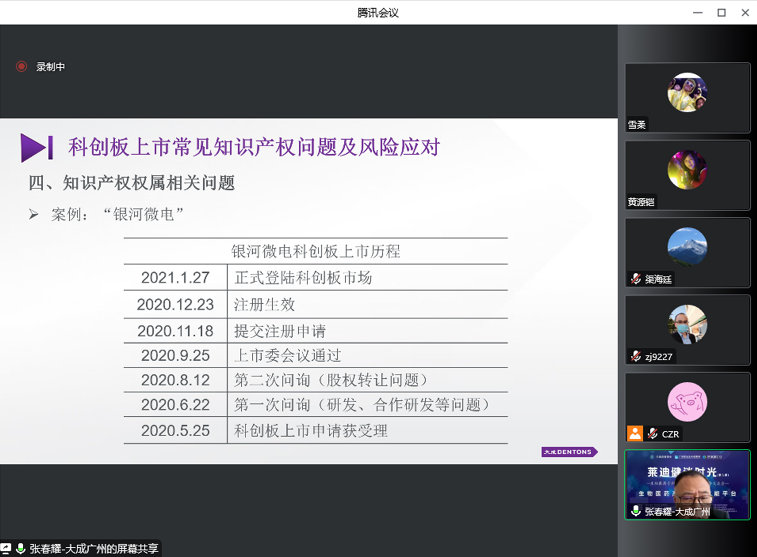Click bullet text 案例: "银河微电"

[117, 214]
